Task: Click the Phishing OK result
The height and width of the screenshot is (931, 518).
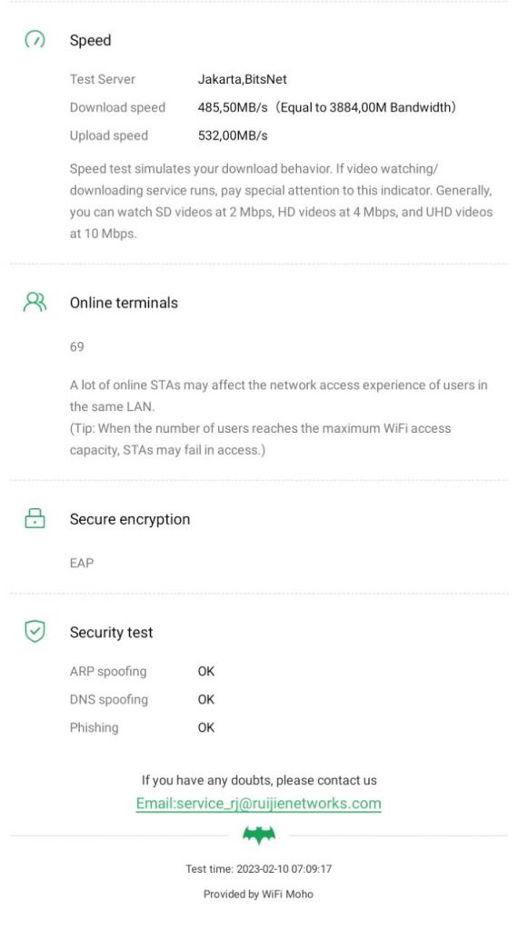Action: coord(206,727)
